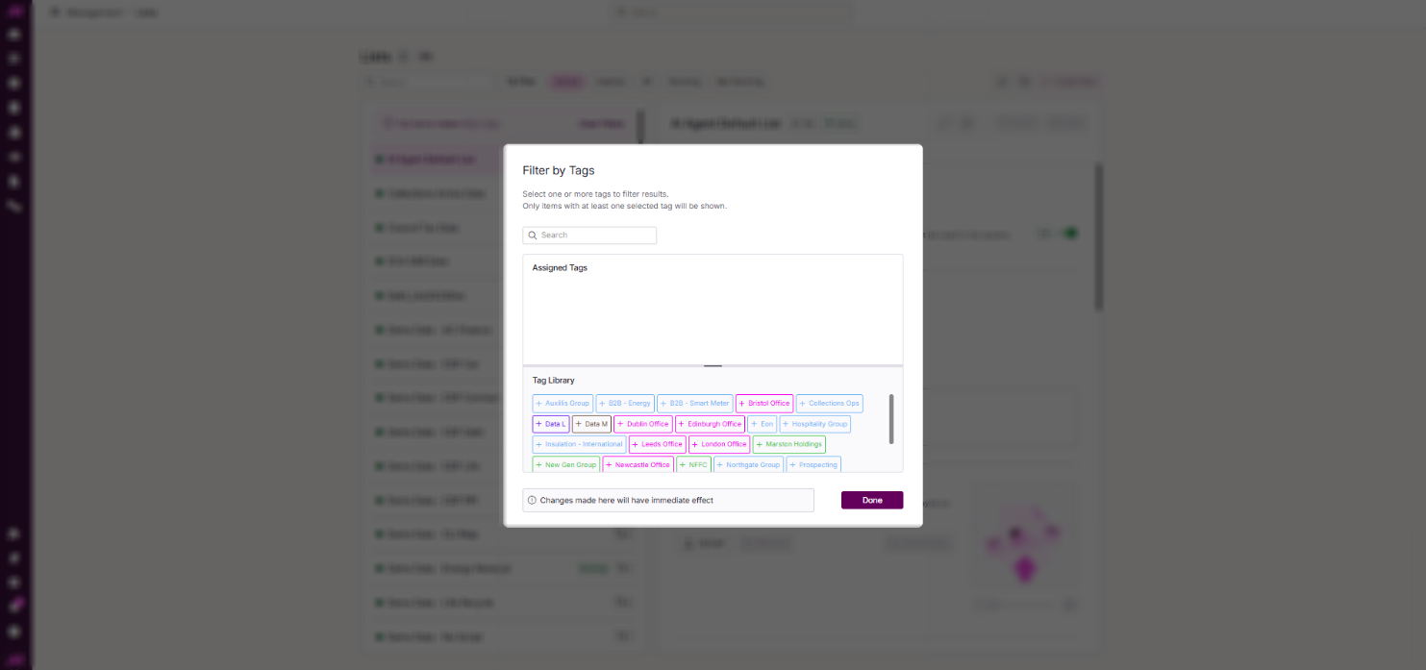Click the plus icon on NFFC tag
Screen dimensions: 1426x670
pyautogui.click(x=683, y=465)
